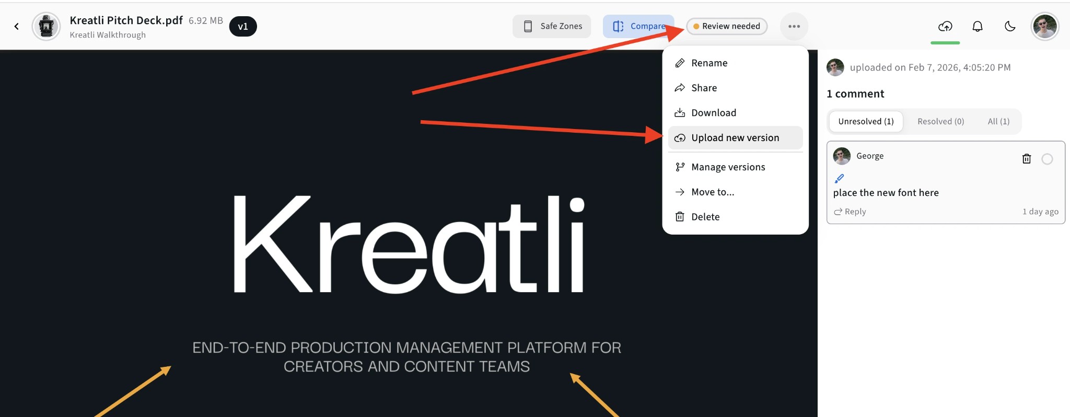Click the 6.92 MB file size label
Viewport: 1070px width, 417px height.
click(x=206, y=21)
